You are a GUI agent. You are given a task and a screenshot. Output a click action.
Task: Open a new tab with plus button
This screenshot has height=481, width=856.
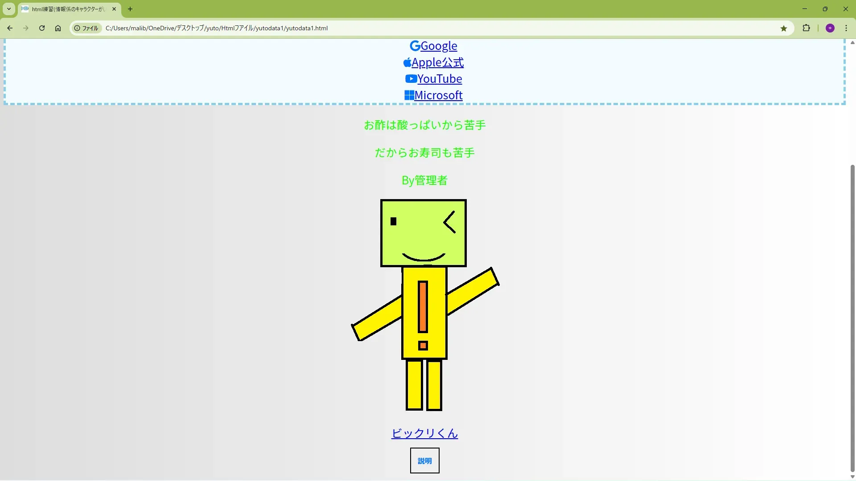(130, 9)
